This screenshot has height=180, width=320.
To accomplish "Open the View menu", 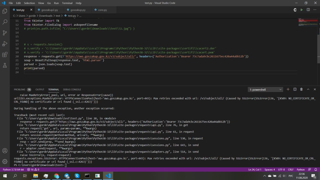I will point(41,3).
